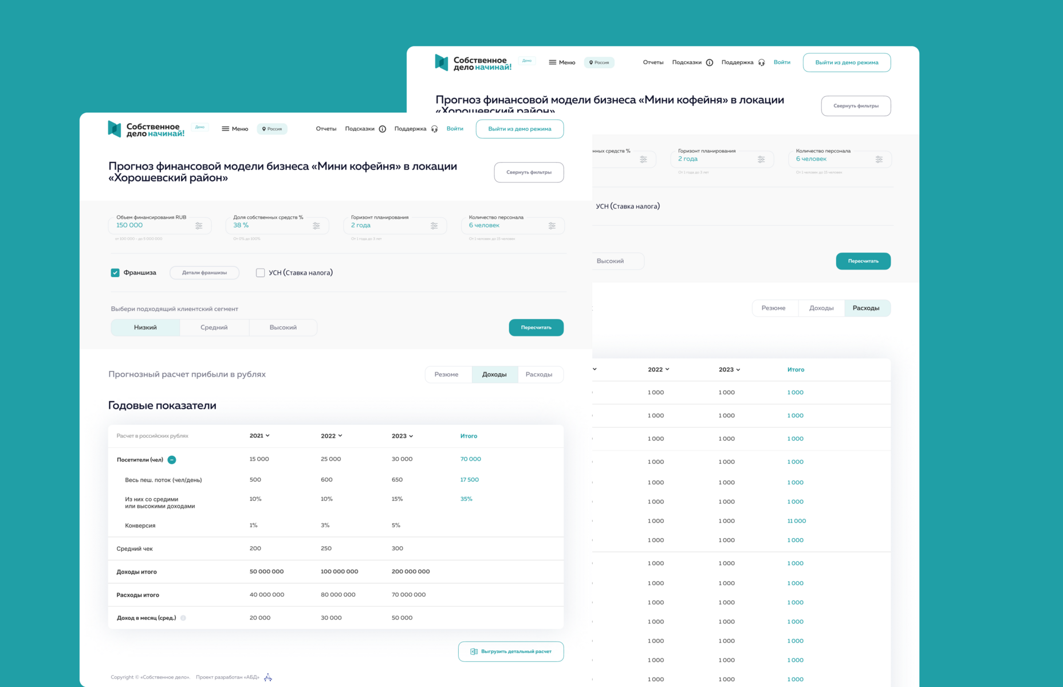The width and height of the screenshot is (1063, 687).
Task: Click the 'Выгрузить детальный расчет' button
Action: click(x=511, y=652)
